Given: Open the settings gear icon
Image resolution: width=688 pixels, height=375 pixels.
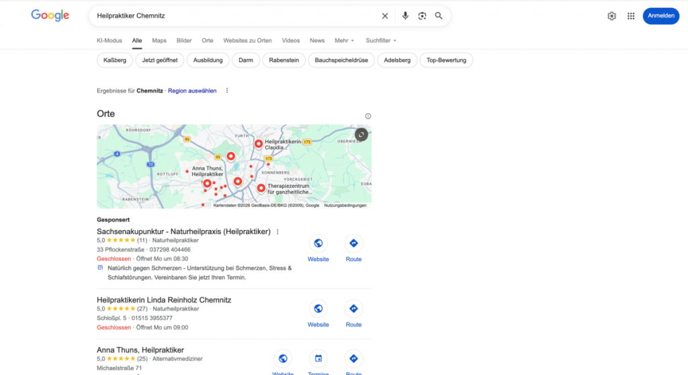Looking at the screenshot, I should coord(611,16).
